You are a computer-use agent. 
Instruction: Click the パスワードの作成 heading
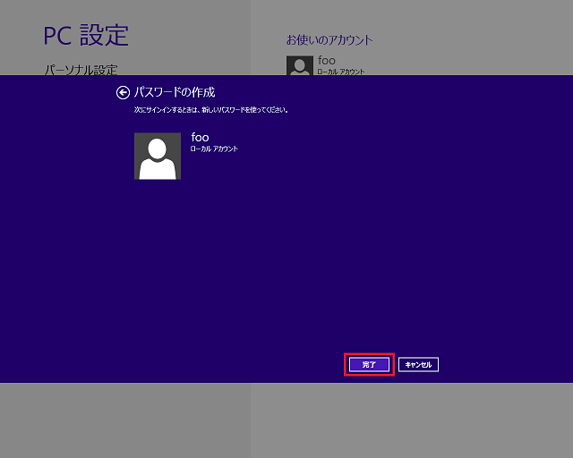(x=175, y=92)
